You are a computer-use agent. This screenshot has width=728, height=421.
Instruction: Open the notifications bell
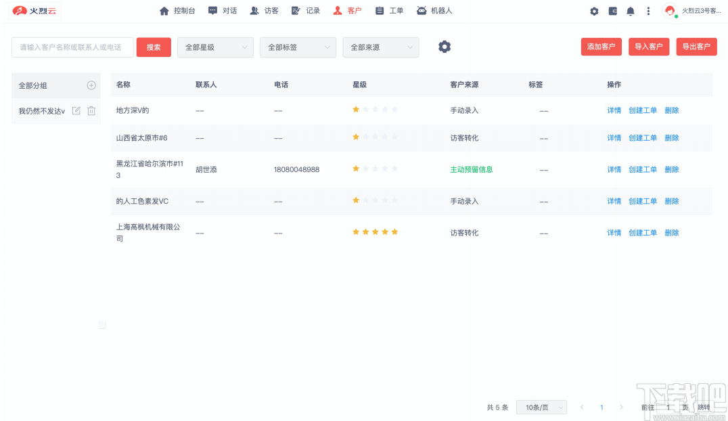tap(631, 11)
